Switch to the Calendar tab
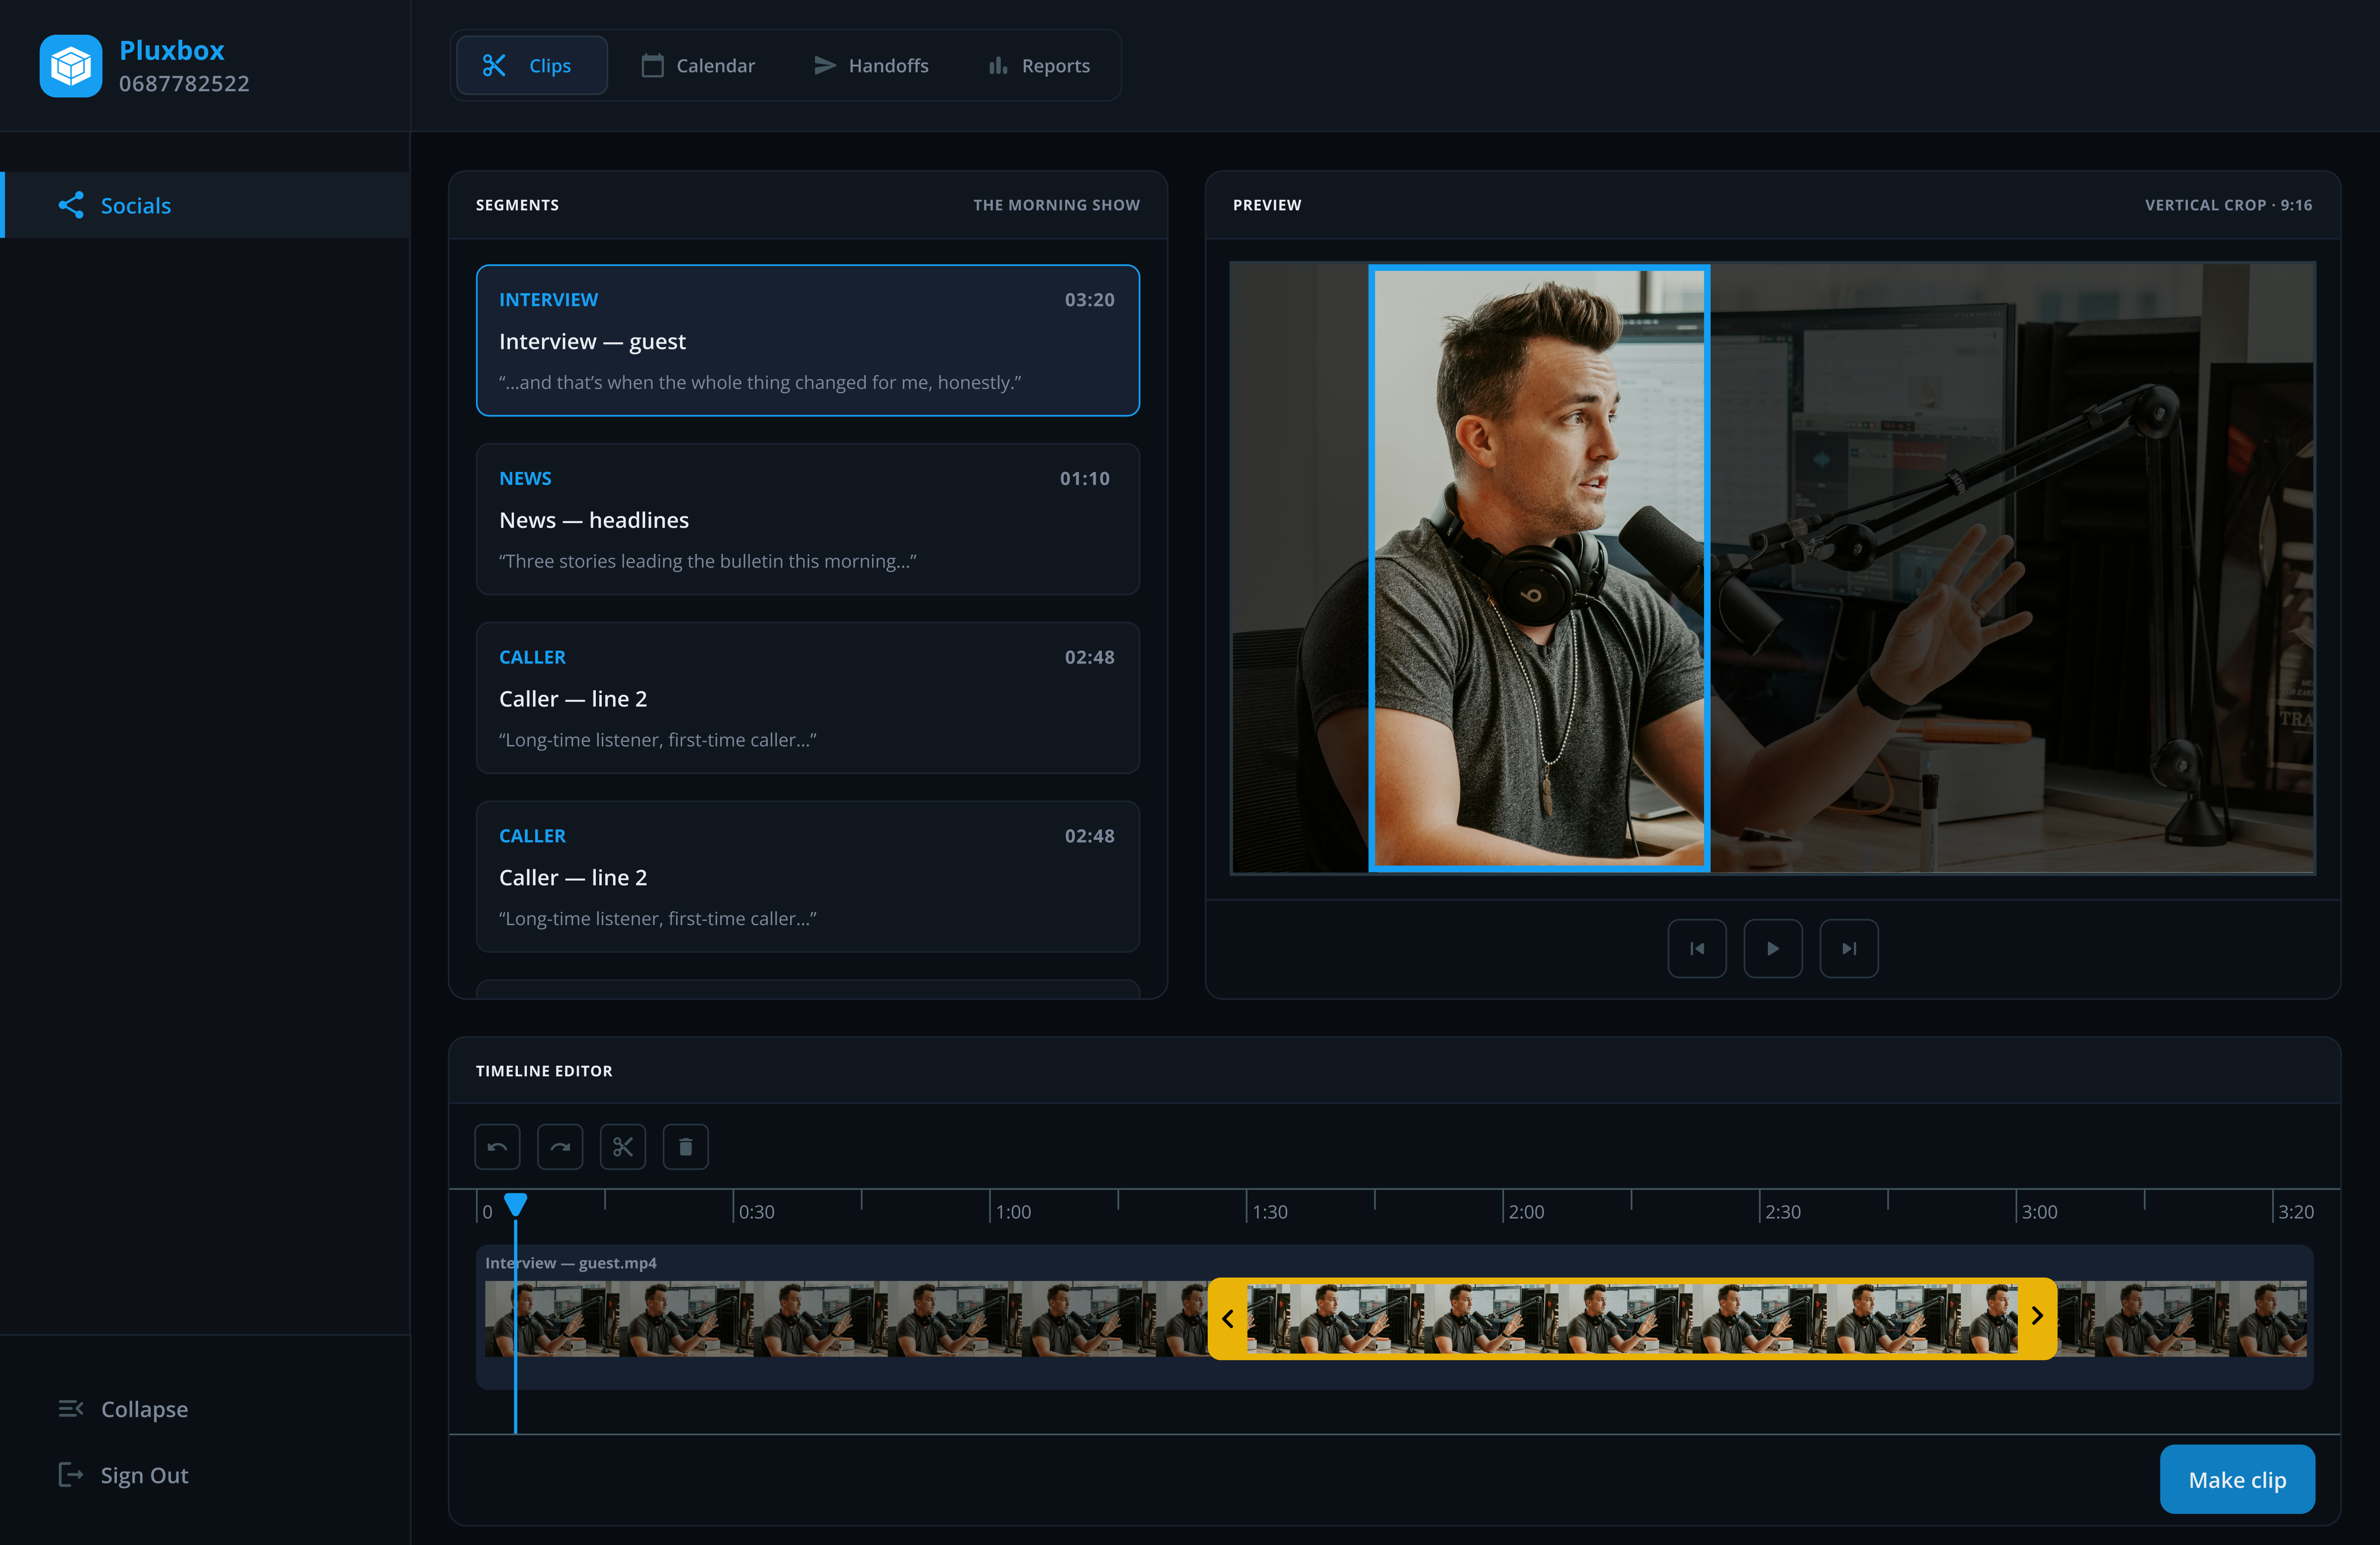This screenshot has width=2380, height=1545. tap(698, 66)
